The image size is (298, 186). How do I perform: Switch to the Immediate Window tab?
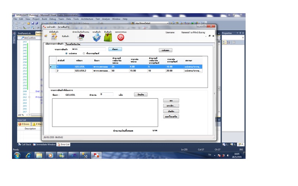point(44,145)
